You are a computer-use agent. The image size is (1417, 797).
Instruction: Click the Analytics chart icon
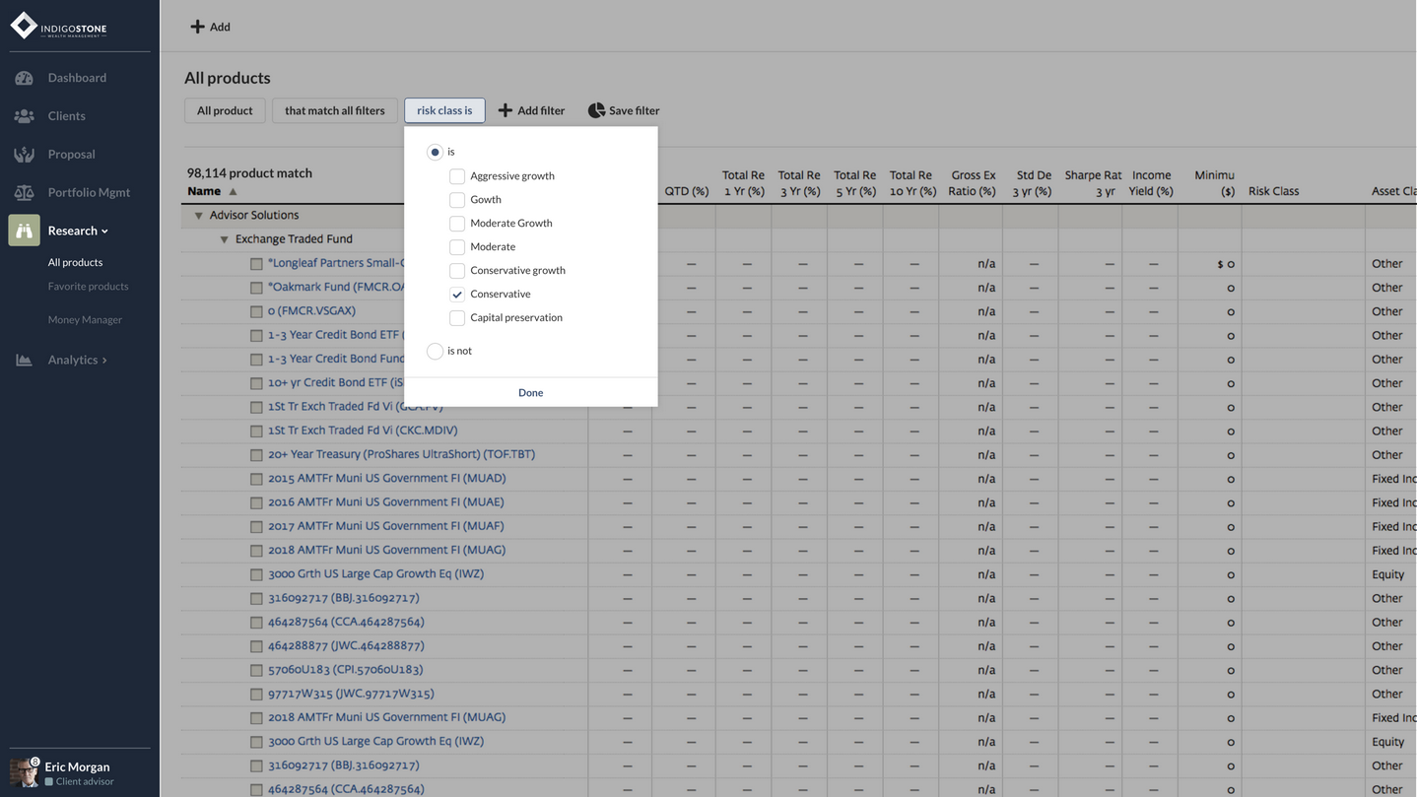[24, 361]
